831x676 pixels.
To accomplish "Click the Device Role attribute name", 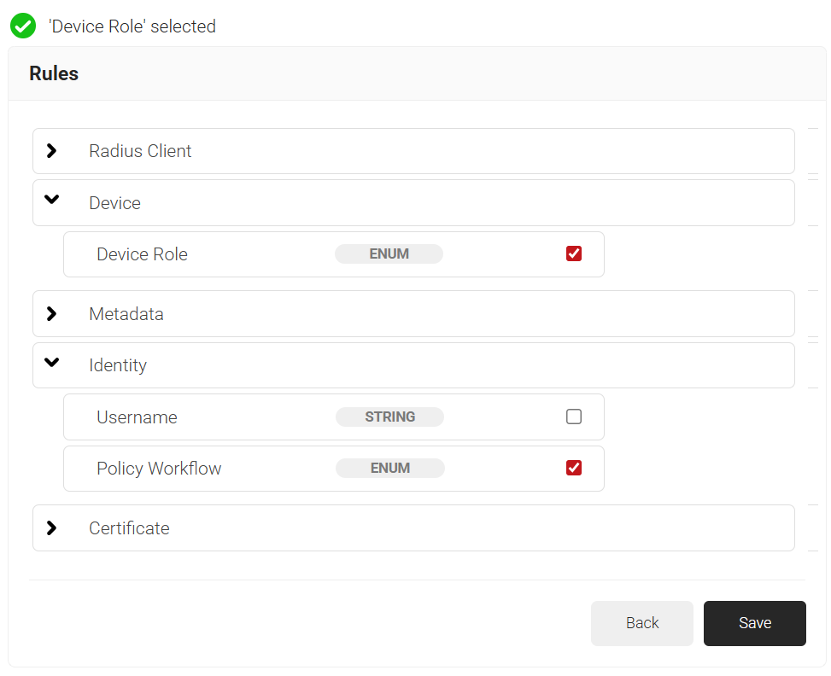I will (x=142, y=254).
